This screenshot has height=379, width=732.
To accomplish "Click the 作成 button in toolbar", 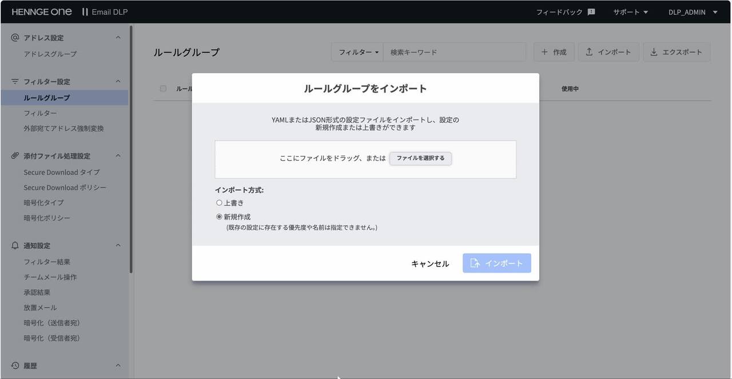I will (x=554, y=52).
